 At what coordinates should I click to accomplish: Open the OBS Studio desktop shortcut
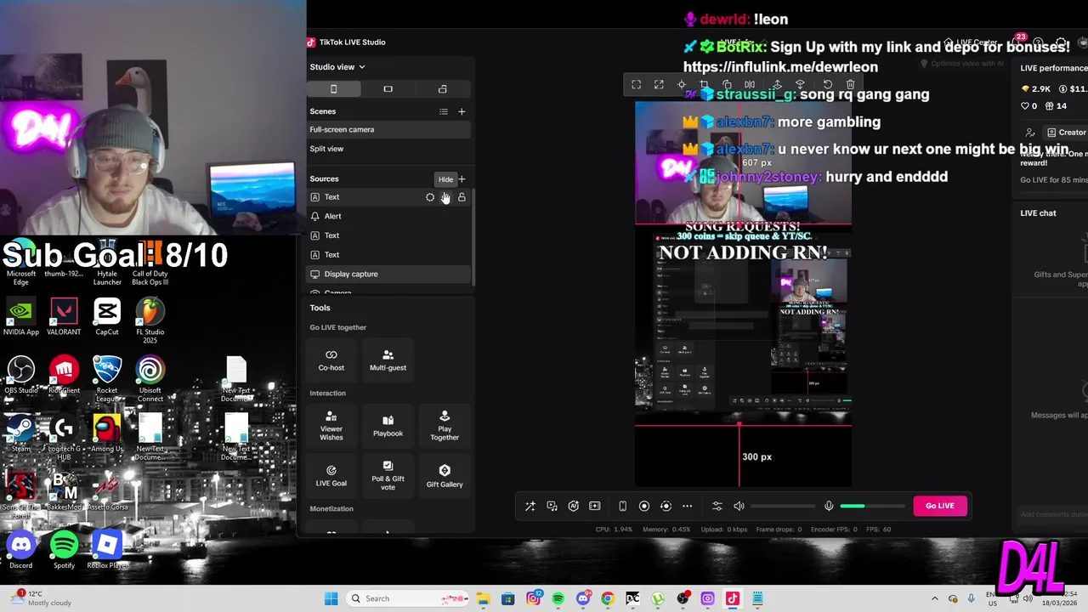point(20,376)
